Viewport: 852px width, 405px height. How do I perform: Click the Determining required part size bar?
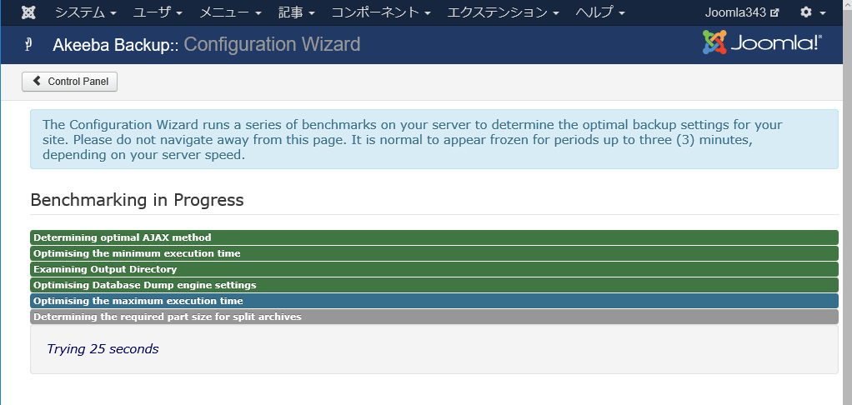click(x=434, y=317)
